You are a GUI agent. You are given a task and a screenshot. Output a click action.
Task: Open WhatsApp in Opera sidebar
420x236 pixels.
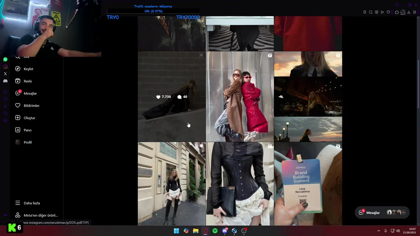(5, 59)
